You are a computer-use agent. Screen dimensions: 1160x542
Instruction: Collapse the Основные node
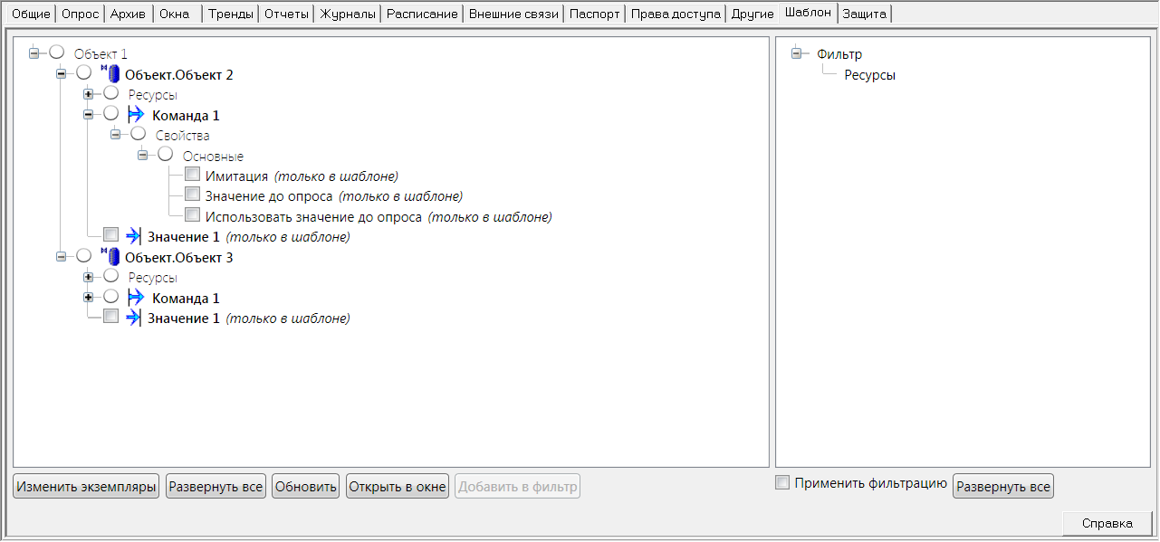(143, 156)
